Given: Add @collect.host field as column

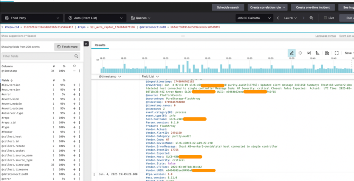Looking at the screenshot, I should [x=74, y=136].
